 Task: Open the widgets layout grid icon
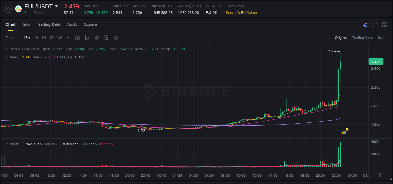click(x=384, y=25)
